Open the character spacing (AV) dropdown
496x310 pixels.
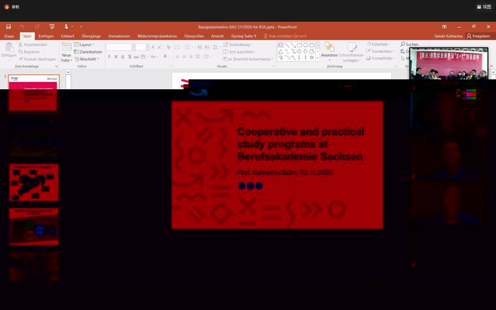coord(144,56)
